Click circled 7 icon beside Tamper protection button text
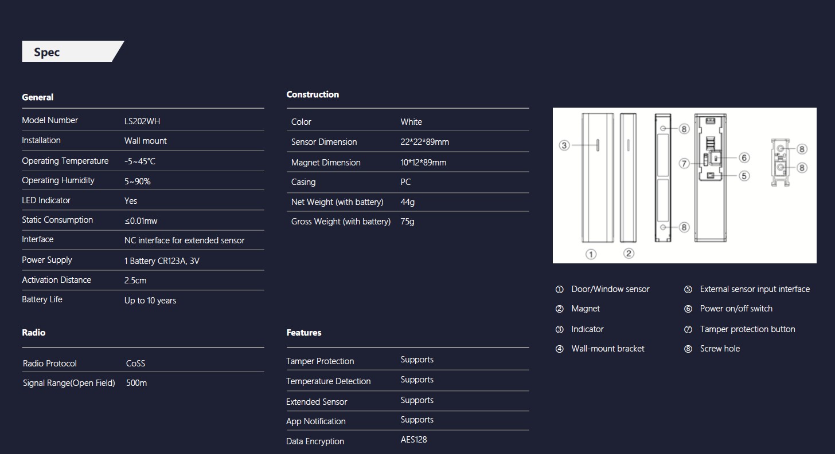The width and height of the screenshot is (835, 454). tap(688, 330)
